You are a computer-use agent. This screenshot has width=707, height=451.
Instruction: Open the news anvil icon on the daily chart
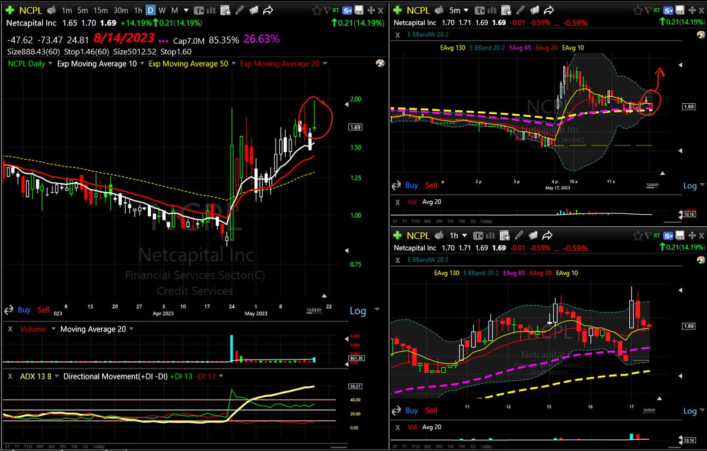pos(51,10)
